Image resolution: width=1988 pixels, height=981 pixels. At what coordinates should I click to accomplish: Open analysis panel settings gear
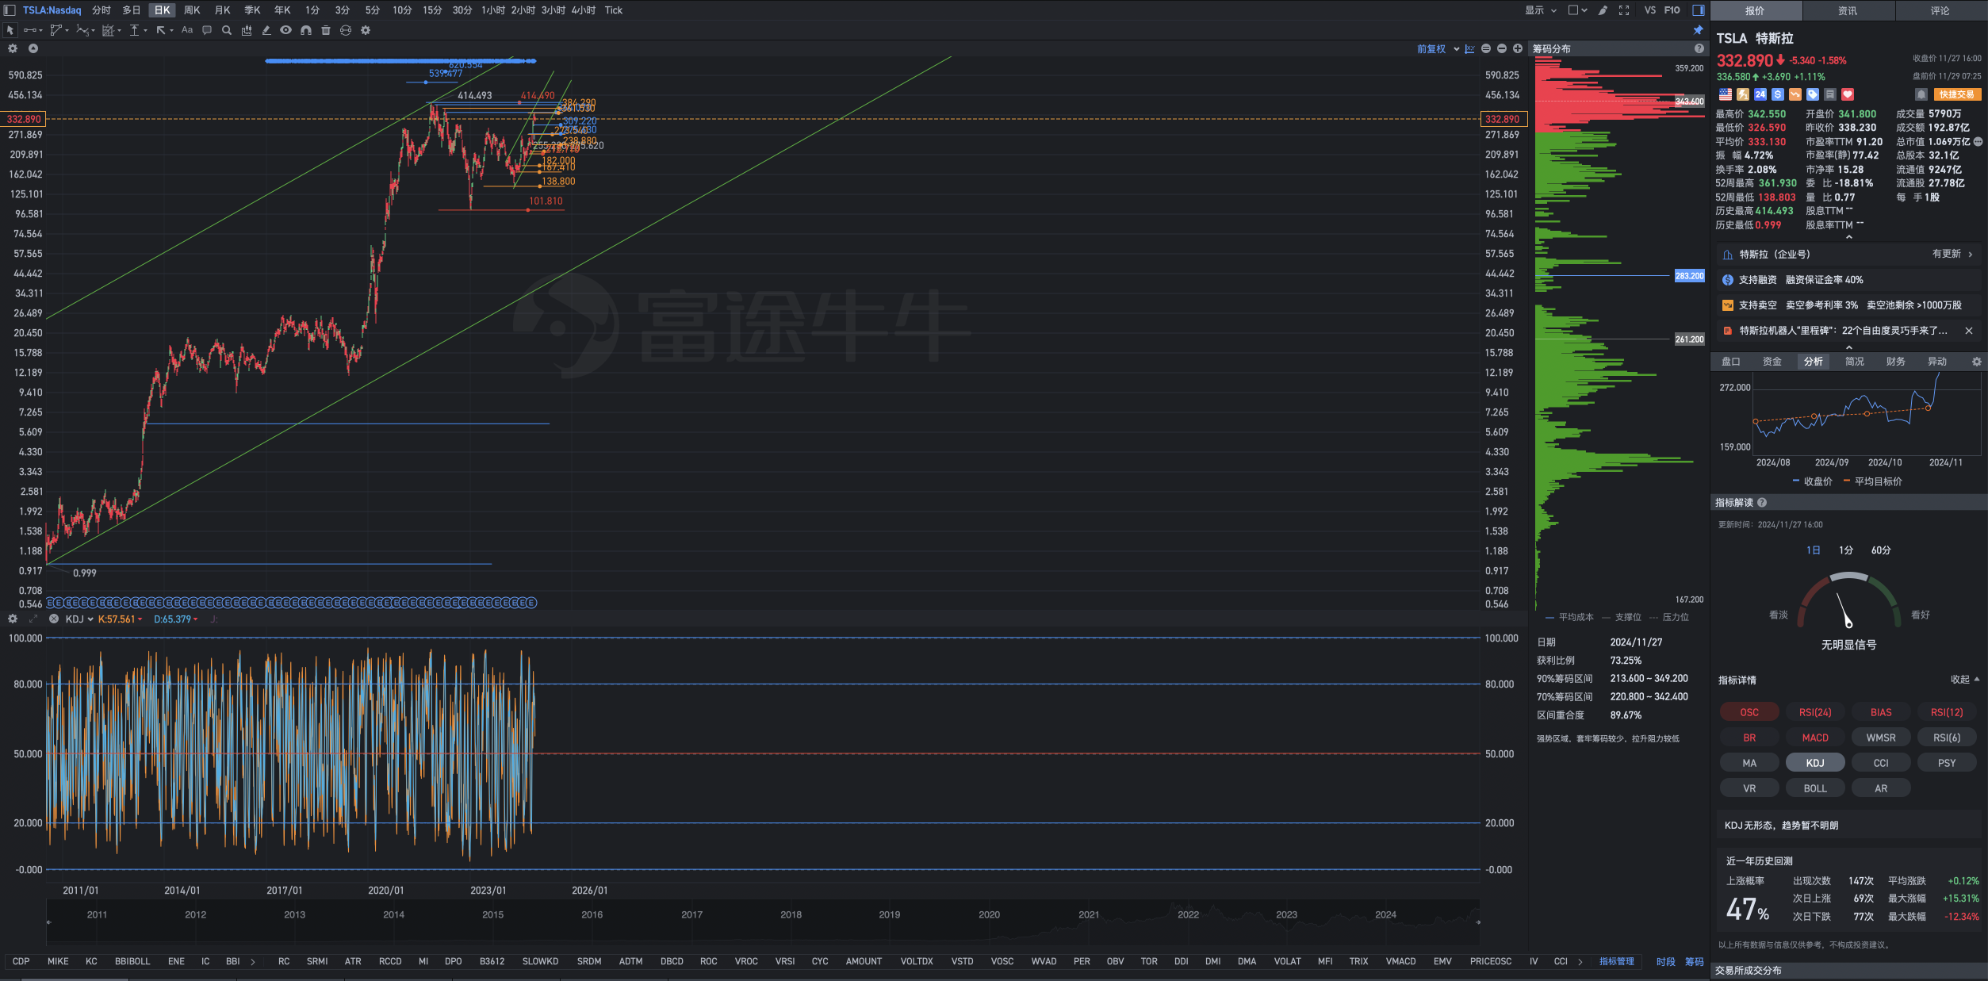(x=1976, y=362)
